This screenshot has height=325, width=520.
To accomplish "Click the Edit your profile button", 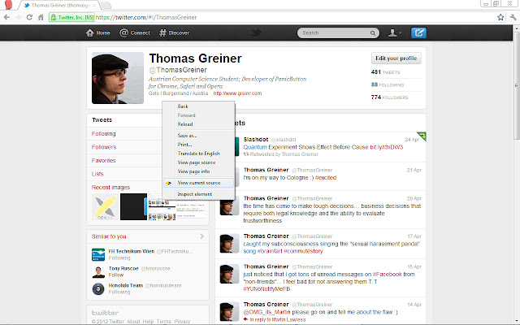I will point(396,58).
